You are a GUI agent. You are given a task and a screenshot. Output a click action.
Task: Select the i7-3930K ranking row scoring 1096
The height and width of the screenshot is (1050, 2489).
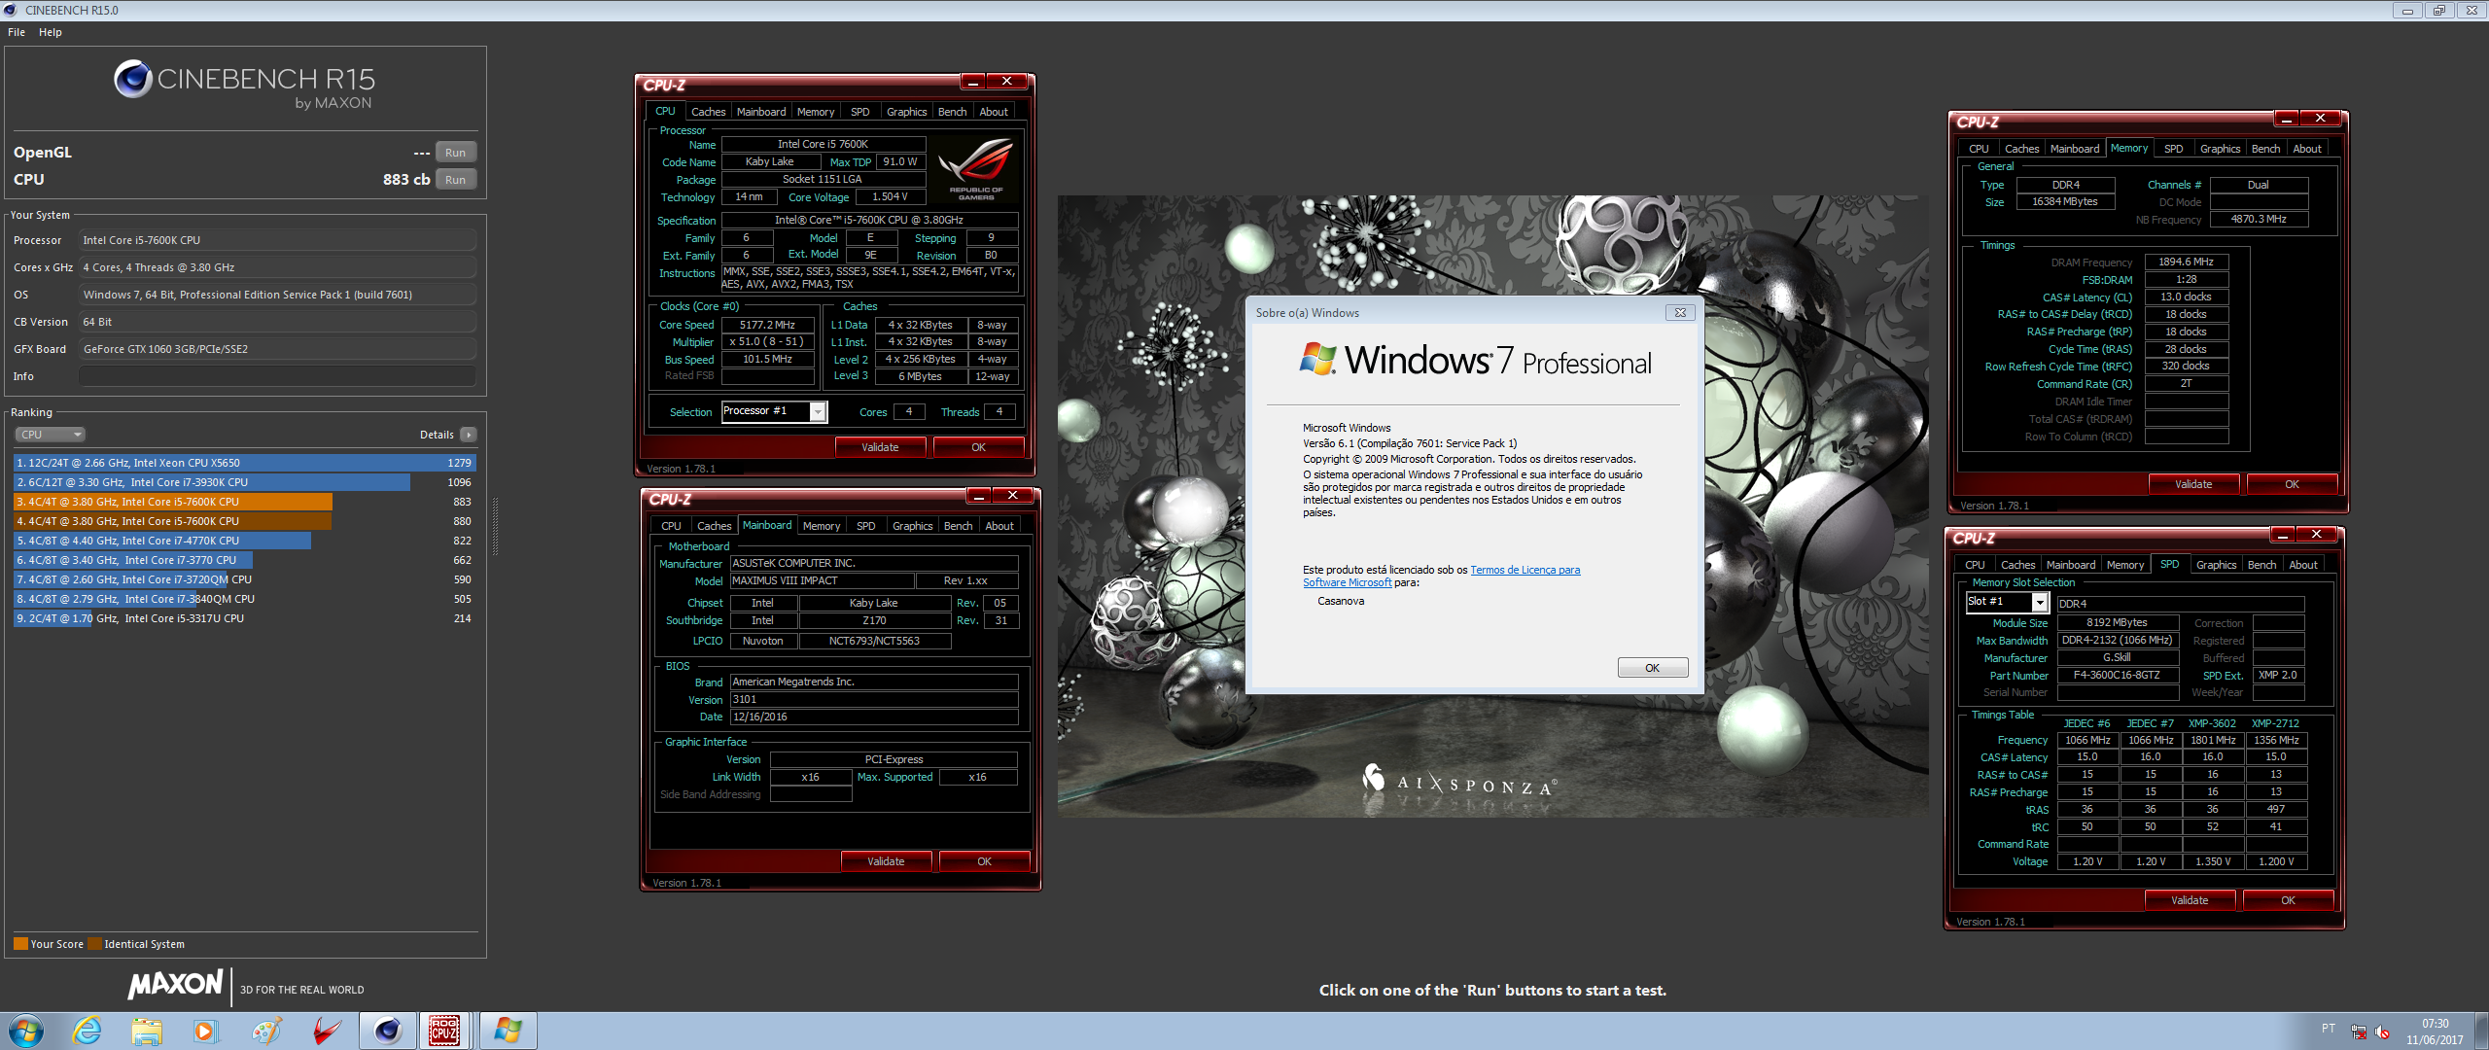tap(245, 482)
